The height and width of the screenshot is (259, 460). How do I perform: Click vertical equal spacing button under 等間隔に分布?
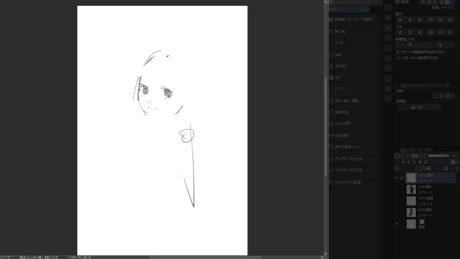(x=410, y=45)
